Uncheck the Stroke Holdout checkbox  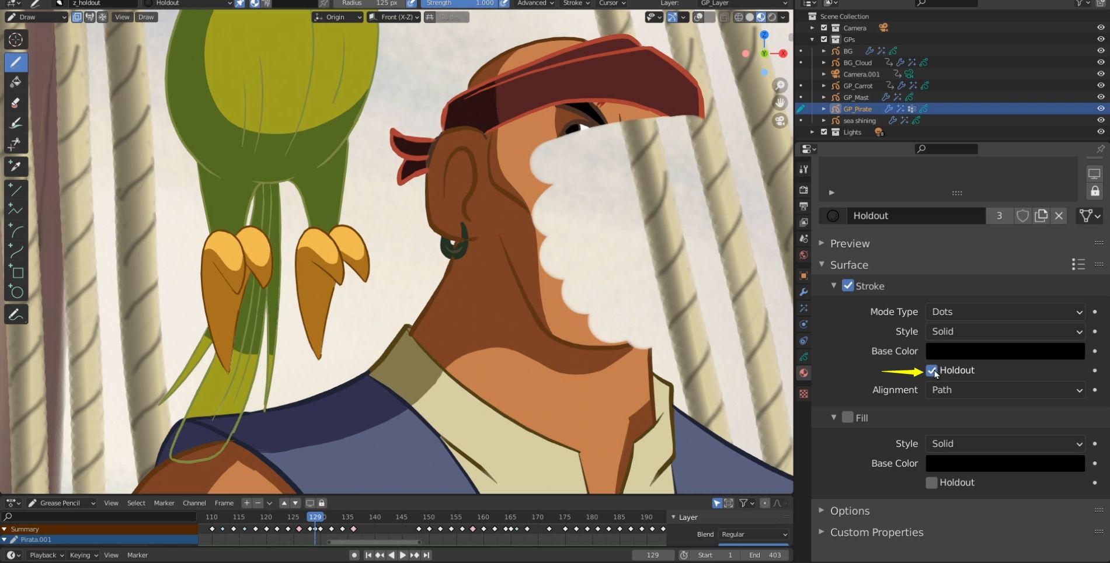point(932,370)
